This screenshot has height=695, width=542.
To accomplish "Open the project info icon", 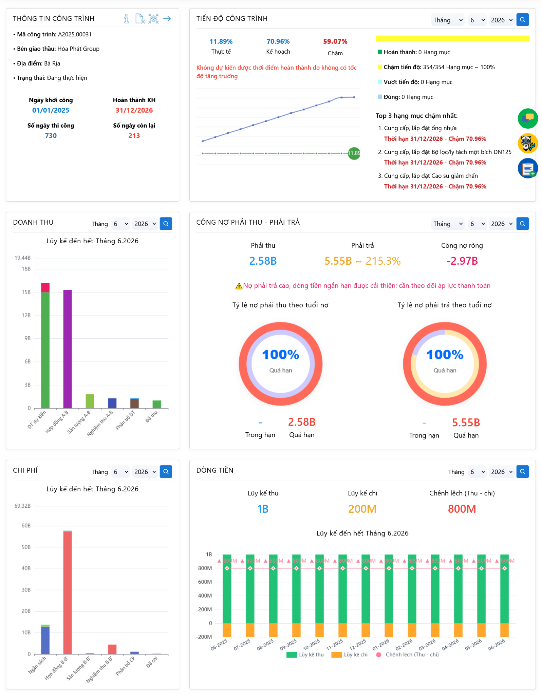I will [126, 19].
